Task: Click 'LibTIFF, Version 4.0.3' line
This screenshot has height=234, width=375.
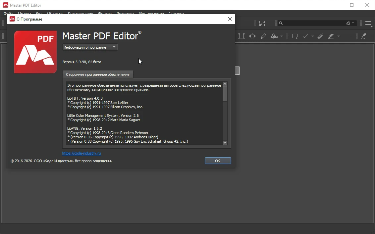Action: [85, 98]
